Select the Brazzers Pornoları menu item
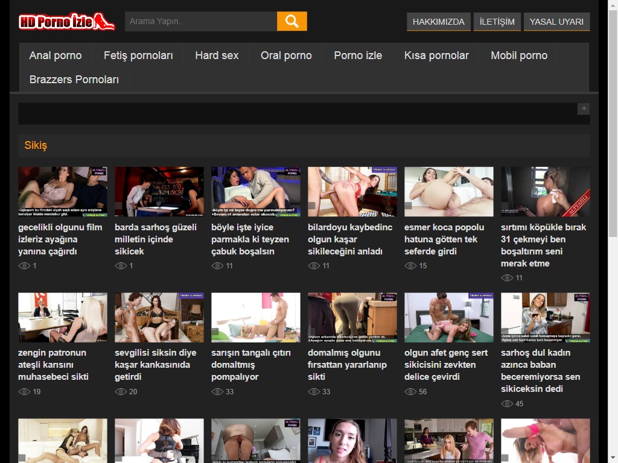This screenshot has height=463, width=618. click(74, 80)
